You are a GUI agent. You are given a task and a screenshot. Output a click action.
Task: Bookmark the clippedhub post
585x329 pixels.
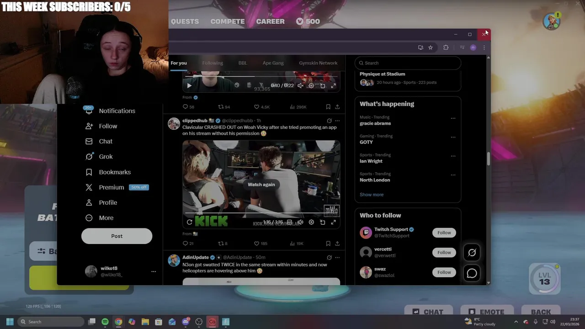[x=328, y=244]
